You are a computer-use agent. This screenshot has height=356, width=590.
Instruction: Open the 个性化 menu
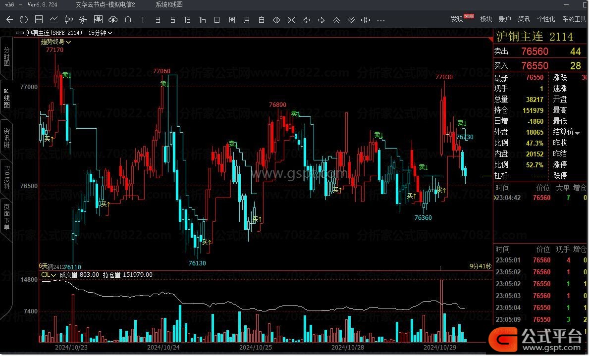546,19
